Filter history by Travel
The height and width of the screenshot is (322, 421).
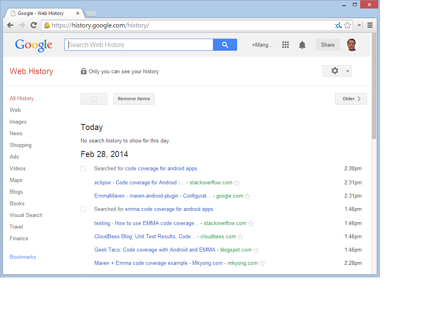[x=17, y=227]
